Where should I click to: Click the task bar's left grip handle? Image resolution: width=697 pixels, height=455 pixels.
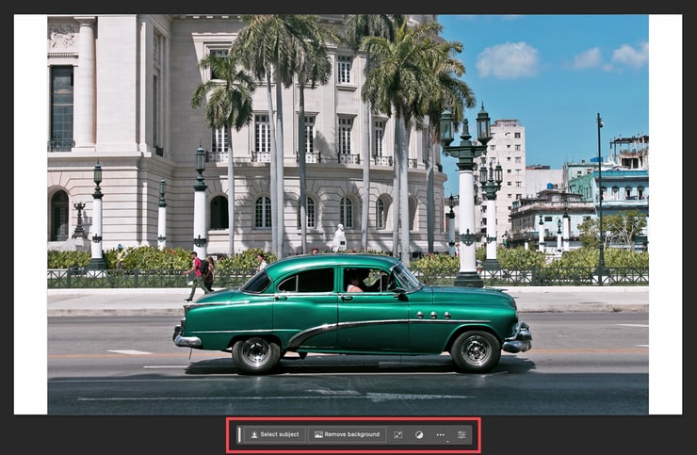click(x=239, y=434)
